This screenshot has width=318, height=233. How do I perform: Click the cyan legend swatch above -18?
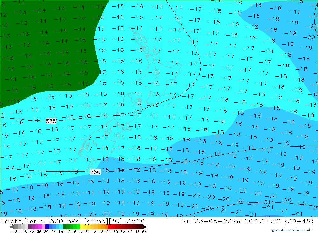(x=61, y=227)
